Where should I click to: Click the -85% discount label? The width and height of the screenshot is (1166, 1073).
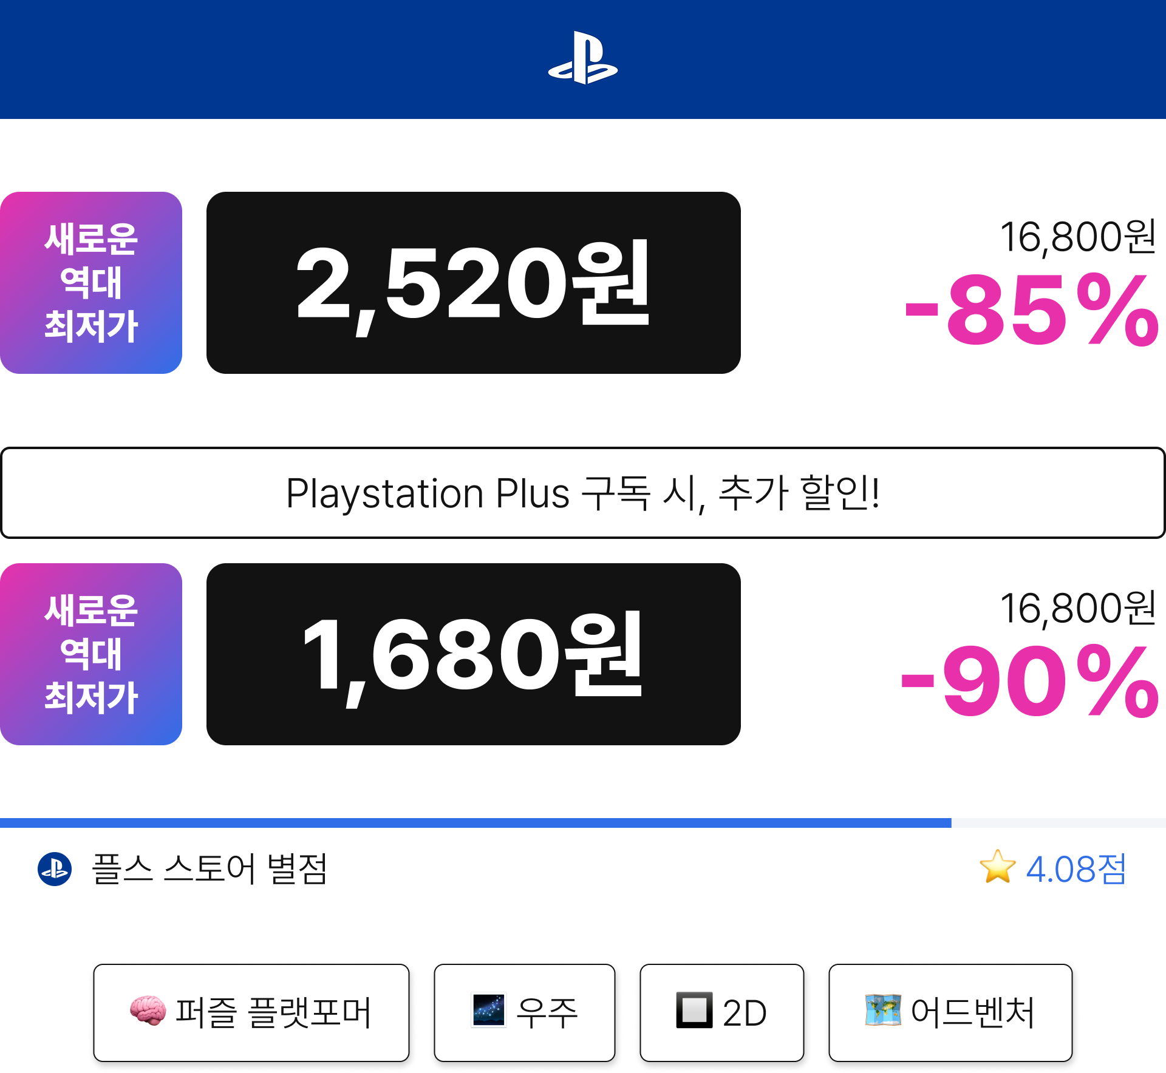pyautogui.click(x=1031, y=311)
